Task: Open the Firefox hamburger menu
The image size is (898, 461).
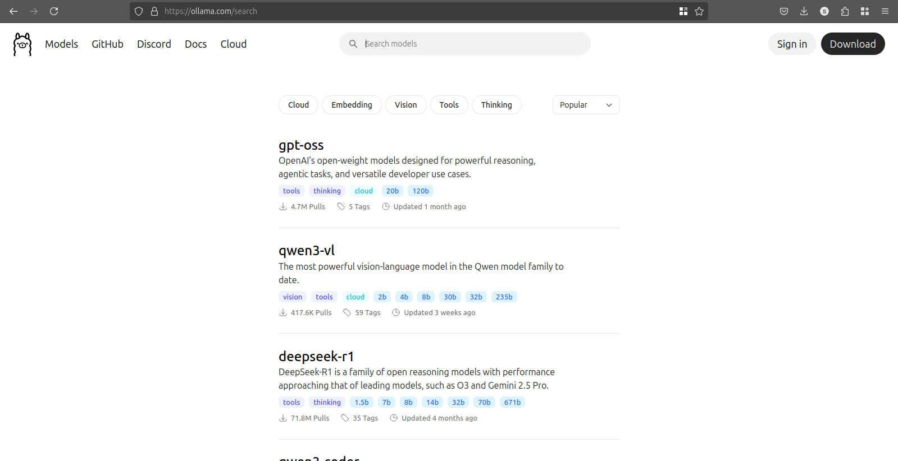Action: (885, 11)
